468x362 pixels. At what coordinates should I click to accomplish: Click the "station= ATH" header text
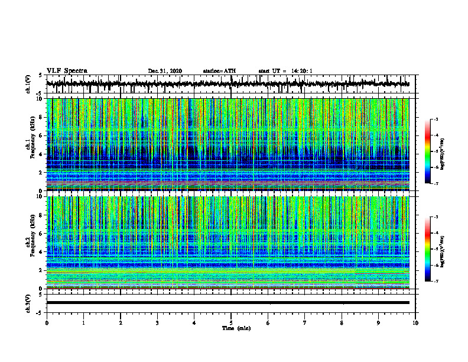pyautogui.click(x=219, y=71)
